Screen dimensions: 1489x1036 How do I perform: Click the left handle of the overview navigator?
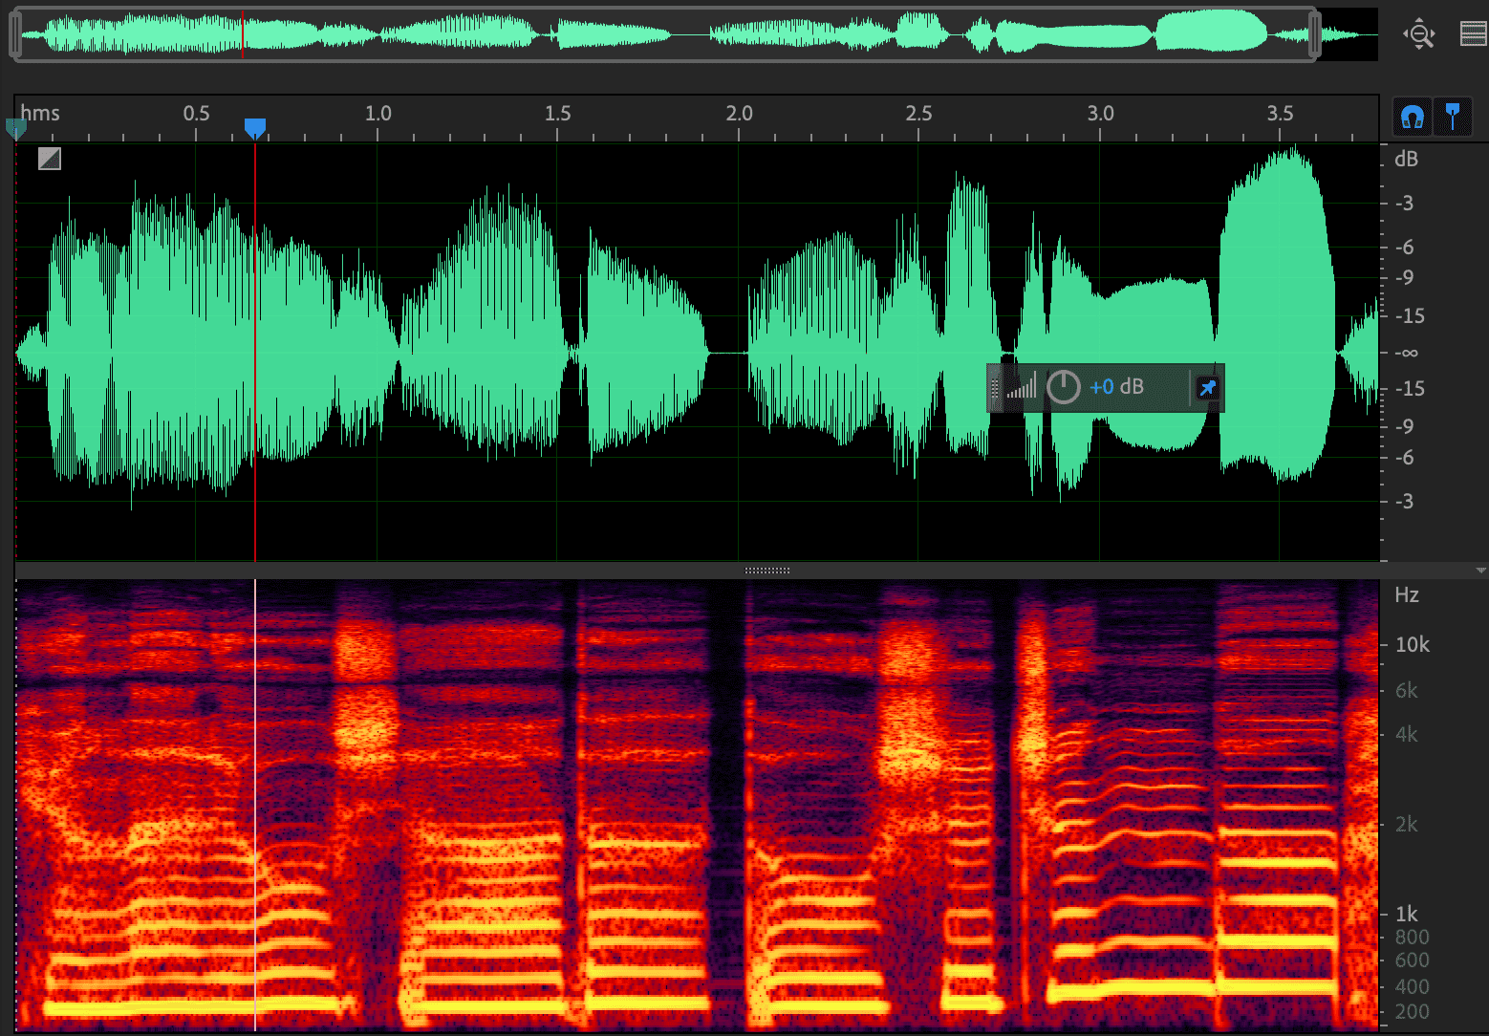click(x=15, y=34)
